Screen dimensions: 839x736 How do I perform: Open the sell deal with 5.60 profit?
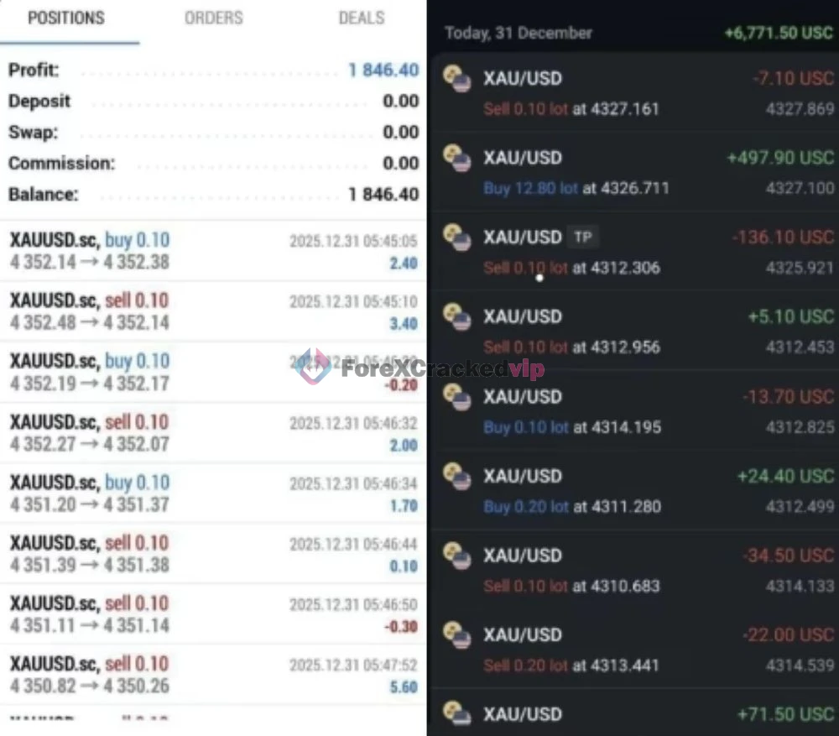pos(213,675)
